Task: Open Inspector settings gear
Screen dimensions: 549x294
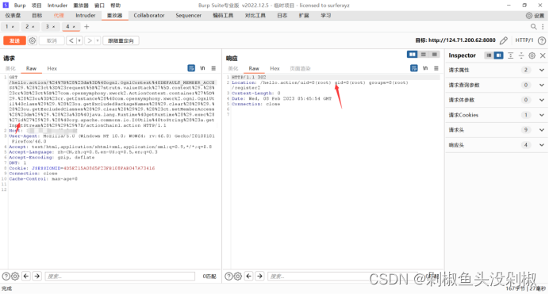Action: click(532, 55)
